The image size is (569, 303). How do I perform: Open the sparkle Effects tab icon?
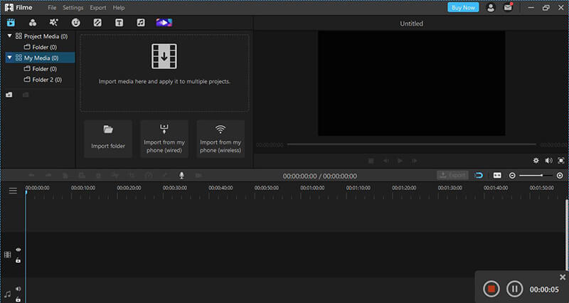click(x=54, y=23)
